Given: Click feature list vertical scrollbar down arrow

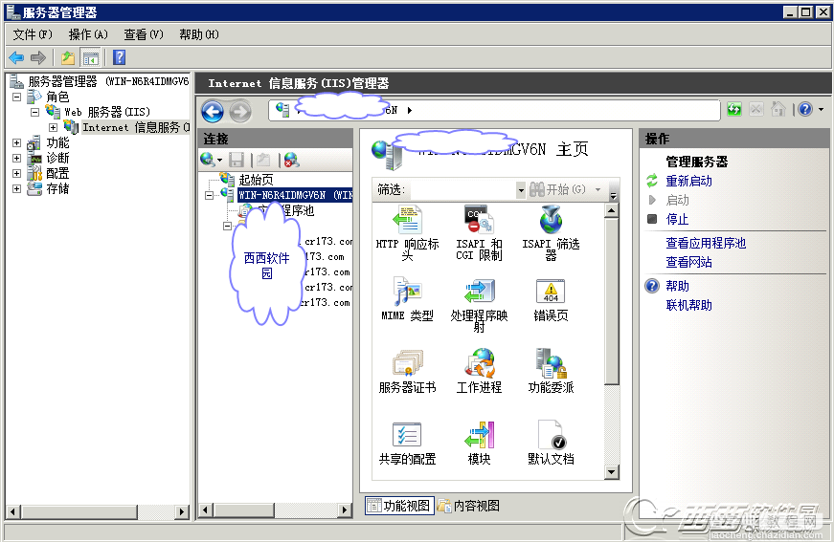Looking at the screenshot, I should [x=612, y=472].
